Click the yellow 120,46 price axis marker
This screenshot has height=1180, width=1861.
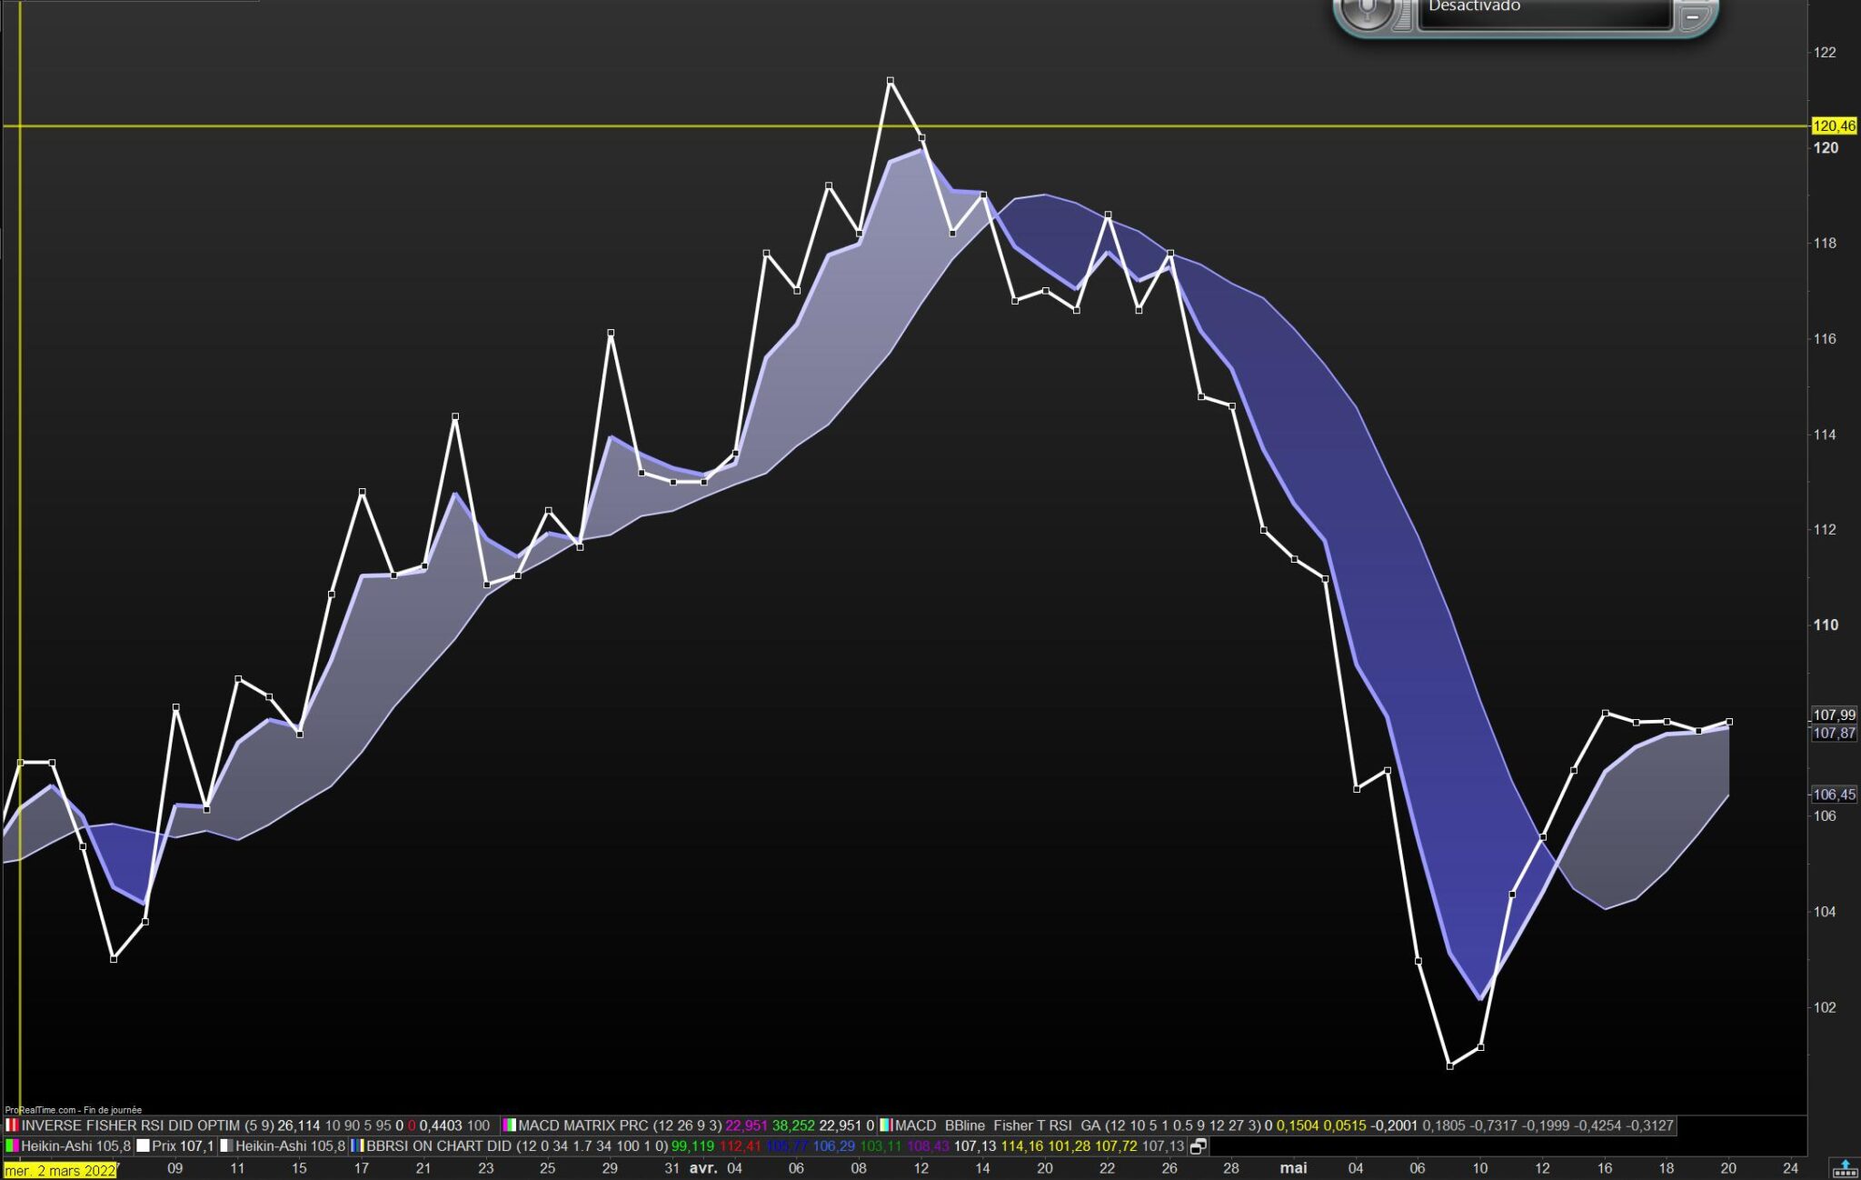pyautogui.click(x=1833, y=126)
